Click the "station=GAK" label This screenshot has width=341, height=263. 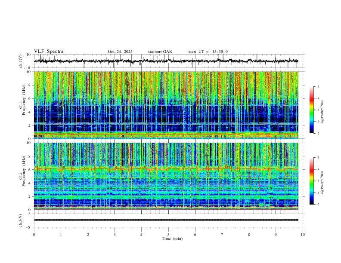(x=160, y=52)
